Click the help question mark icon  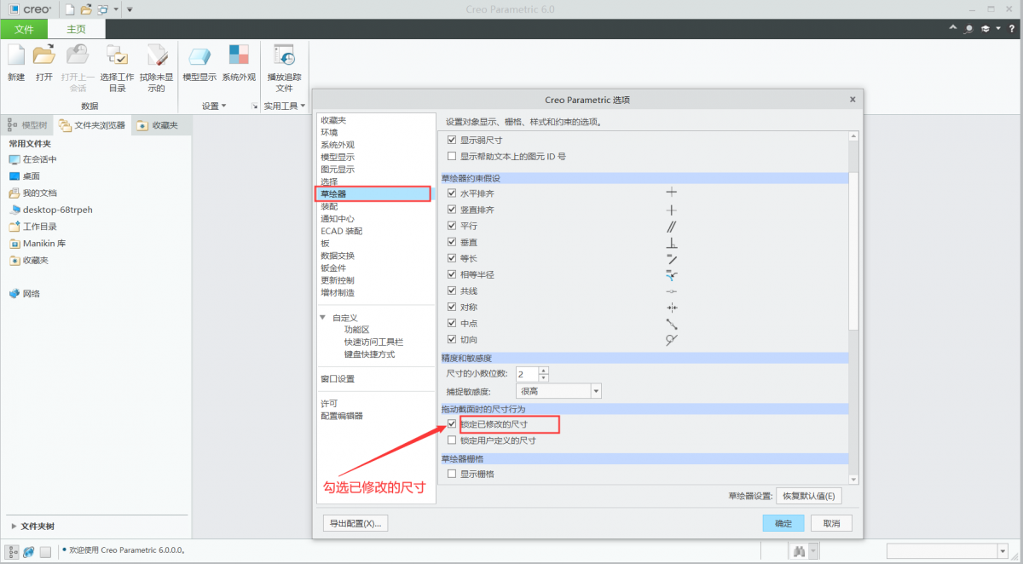pyautogui.click(x=1011, y=28)
